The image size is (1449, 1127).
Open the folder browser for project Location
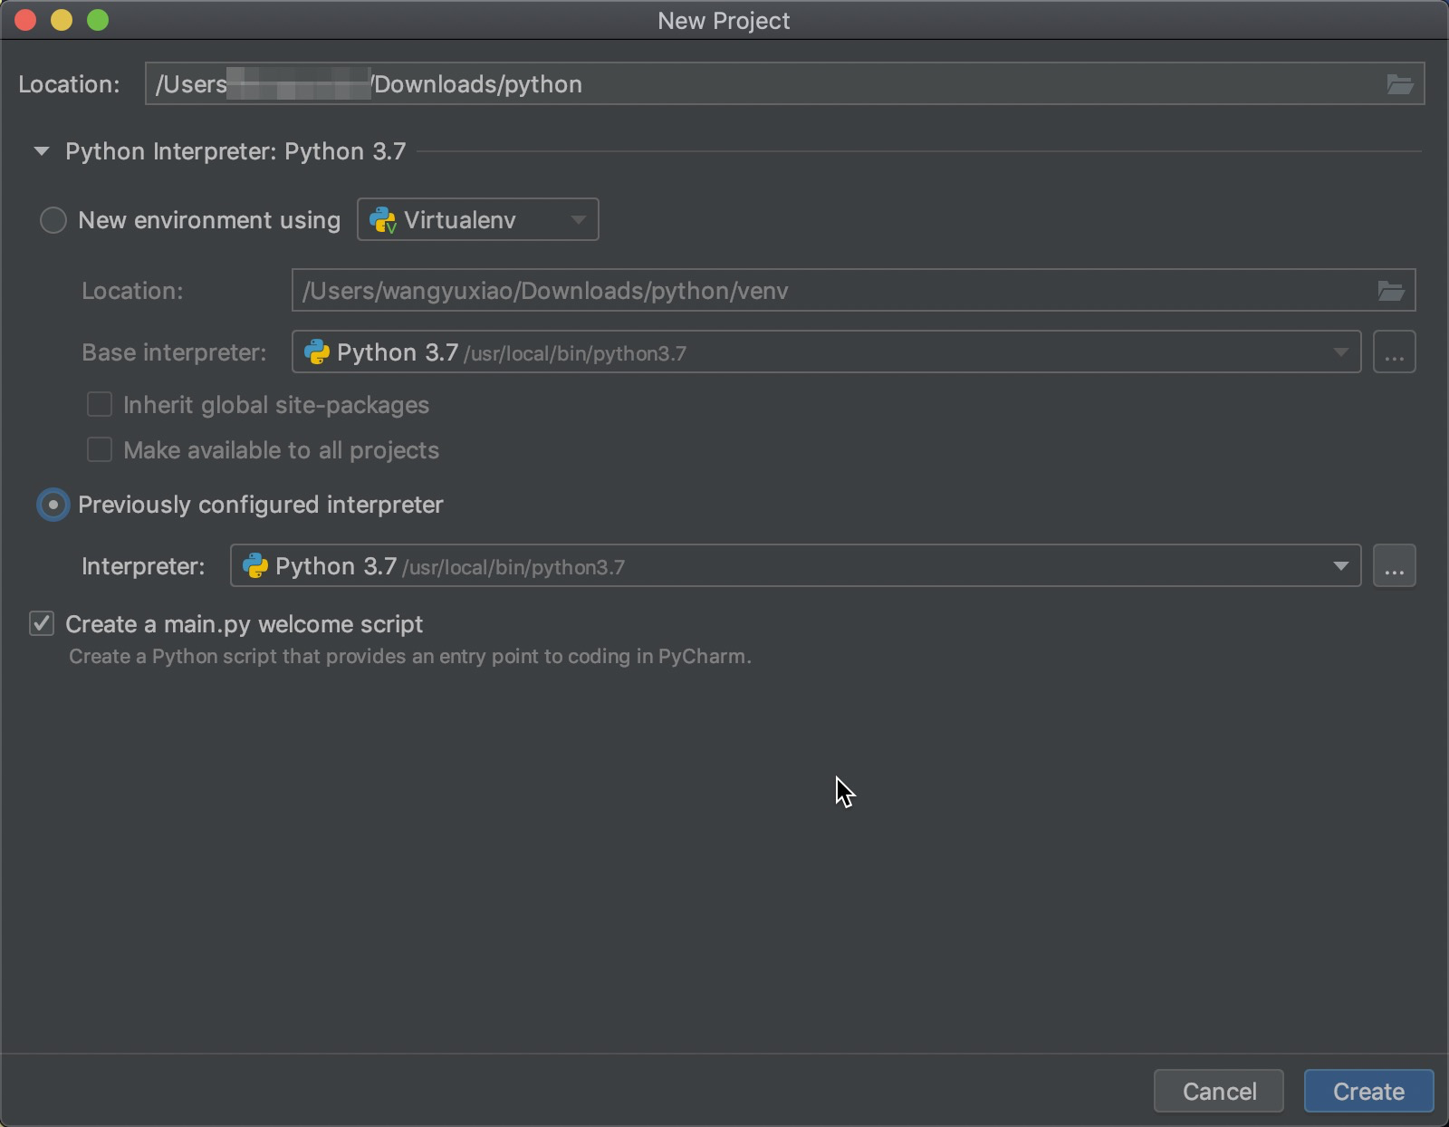(1400, 83)
